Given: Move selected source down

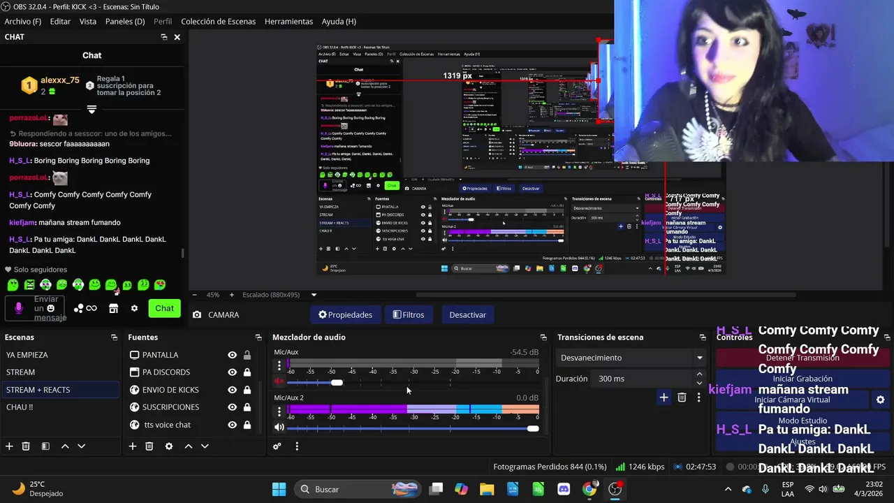Looking at the screenshot, I should pyautogui.click(x=205, y=446).
